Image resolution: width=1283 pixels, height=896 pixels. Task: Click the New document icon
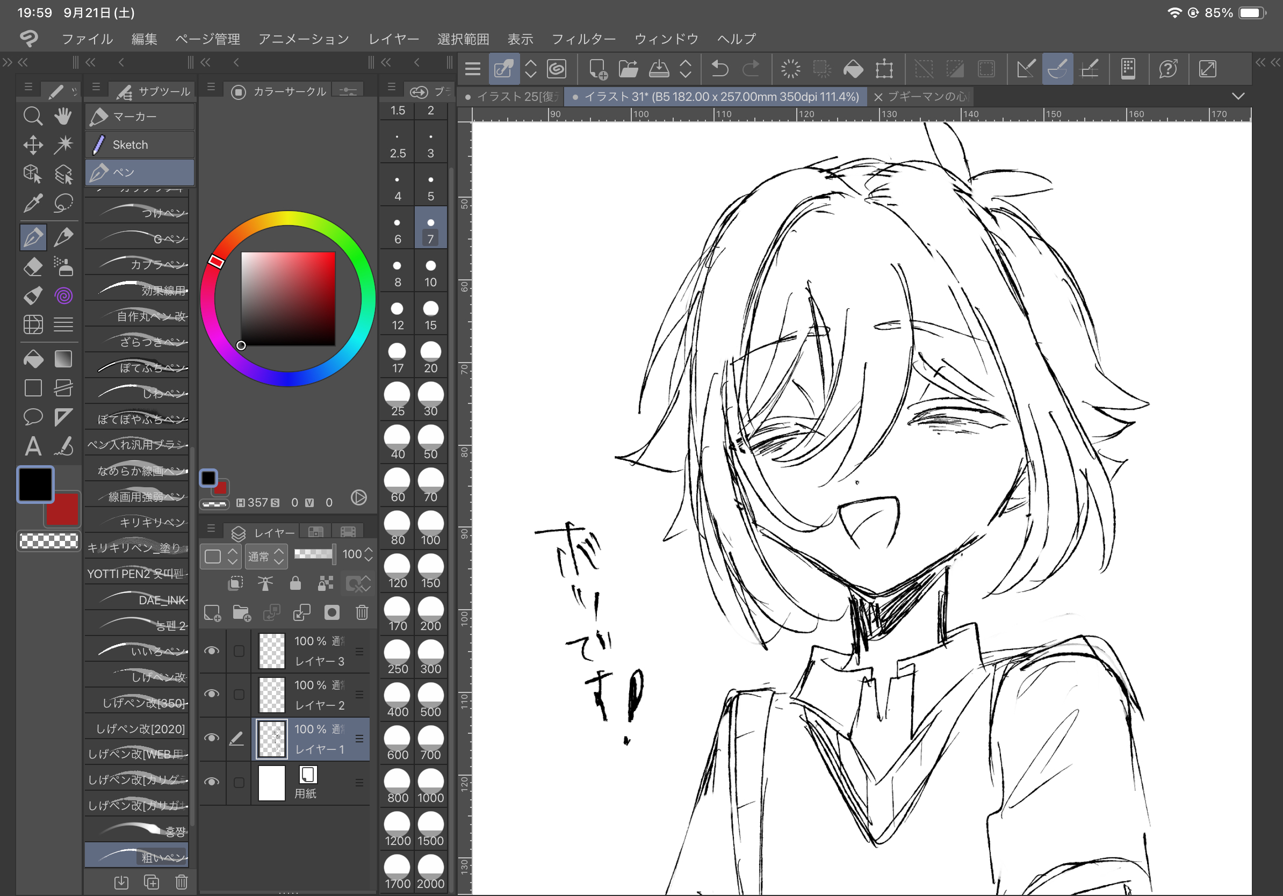click(x=598, y=69)
